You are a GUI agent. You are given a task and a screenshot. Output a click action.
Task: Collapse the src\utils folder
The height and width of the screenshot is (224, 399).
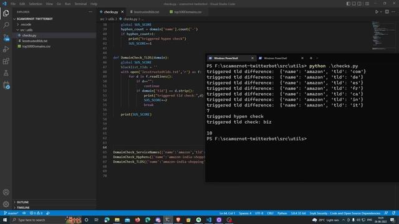pyautogui.click(x=26, y=30)
